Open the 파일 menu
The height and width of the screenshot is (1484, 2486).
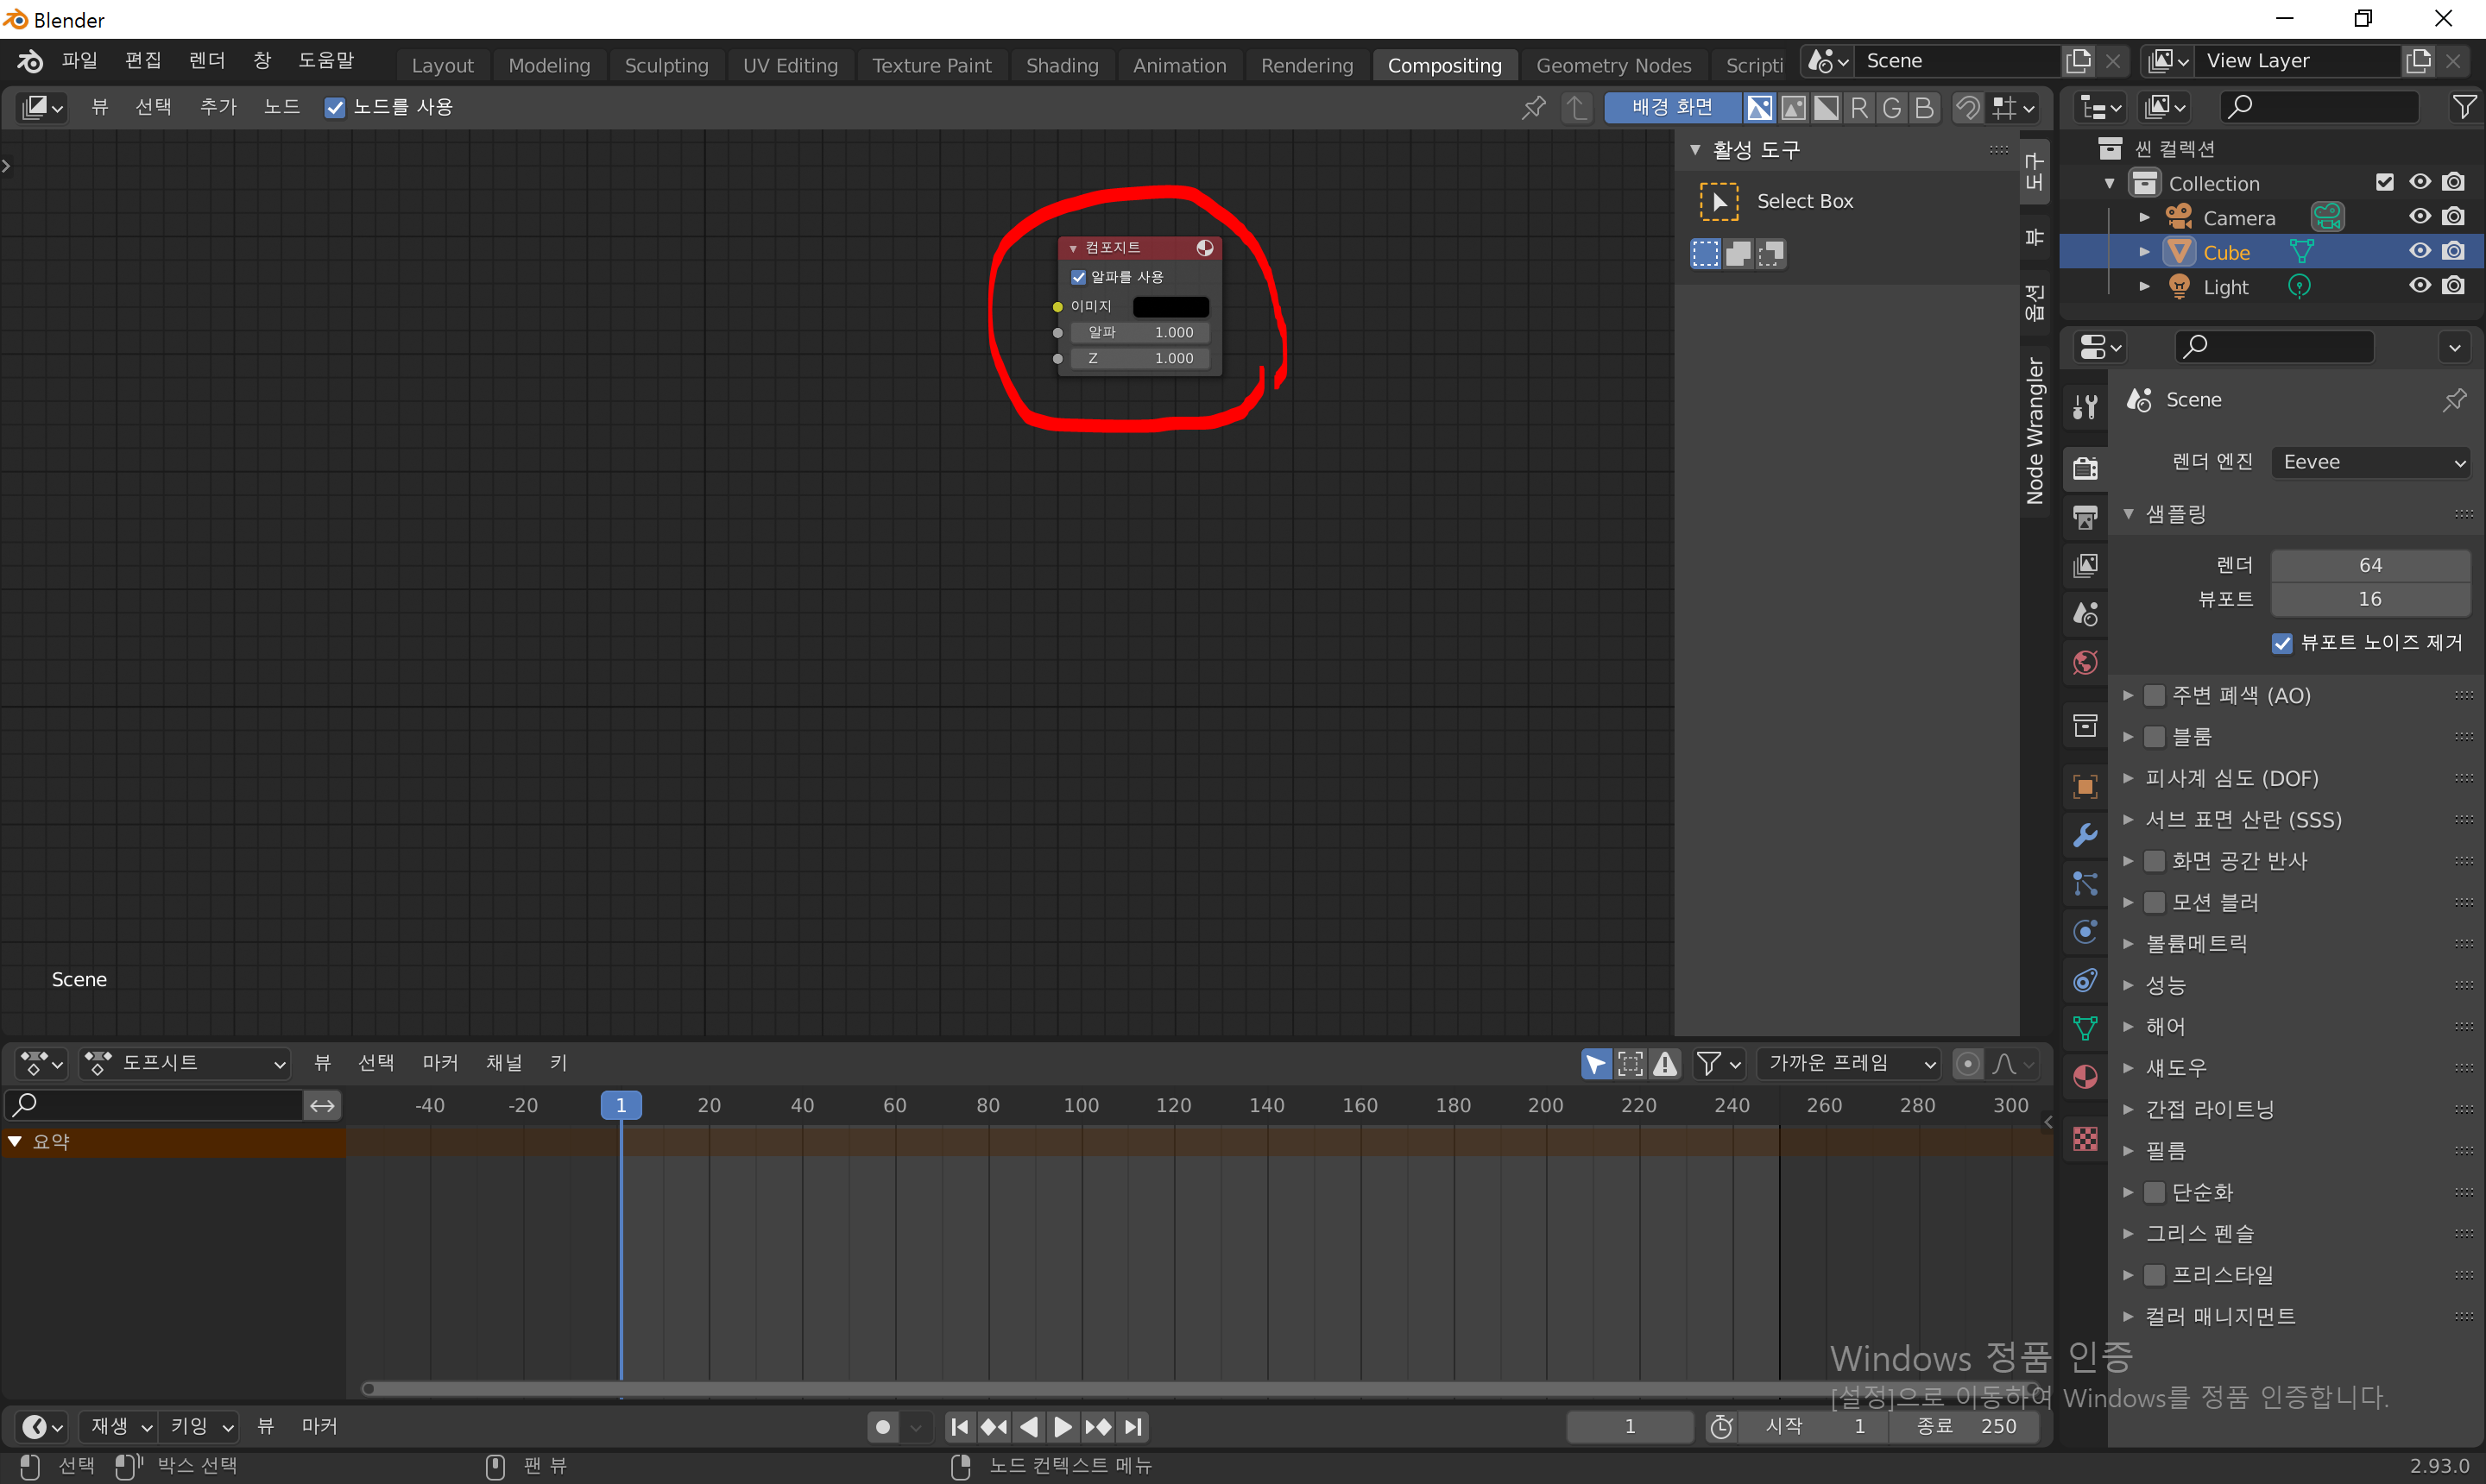pyautogui.click(x=79, y=61)
